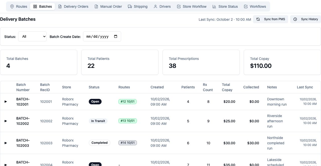The image size is (321, 166).
Task: Click route badge #14 10/01
Action: coord(127,143)
